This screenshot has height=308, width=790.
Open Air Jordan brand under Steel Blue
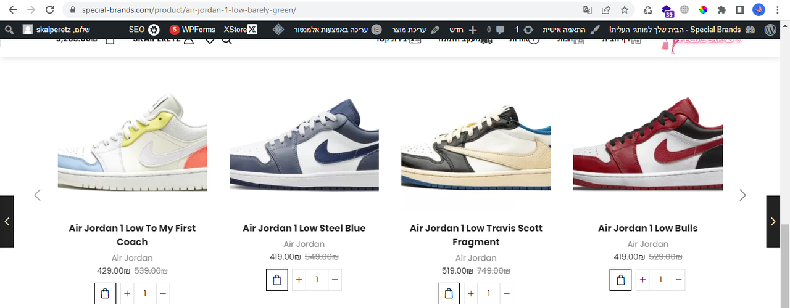304,244
